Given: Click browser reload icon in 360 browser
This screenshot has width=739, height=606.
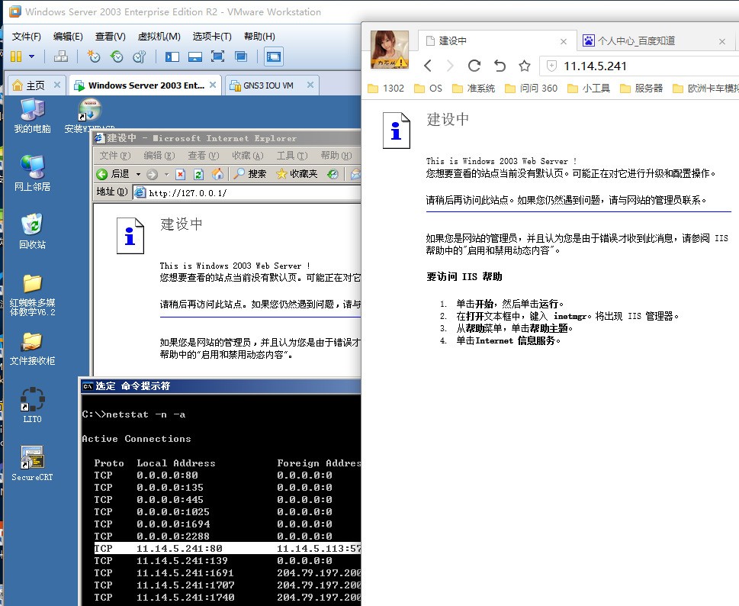Looking at the screenshot, I should pos(474,66).
